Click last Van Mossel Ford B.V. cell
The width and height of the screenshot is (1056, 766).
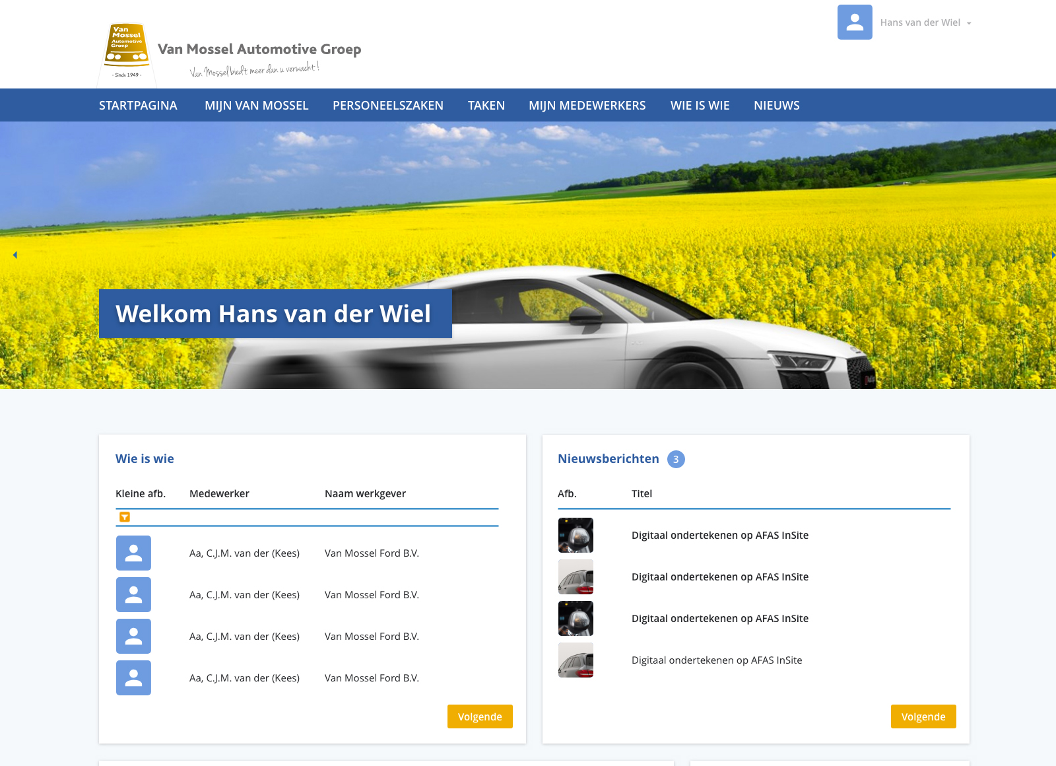point(372,678)
